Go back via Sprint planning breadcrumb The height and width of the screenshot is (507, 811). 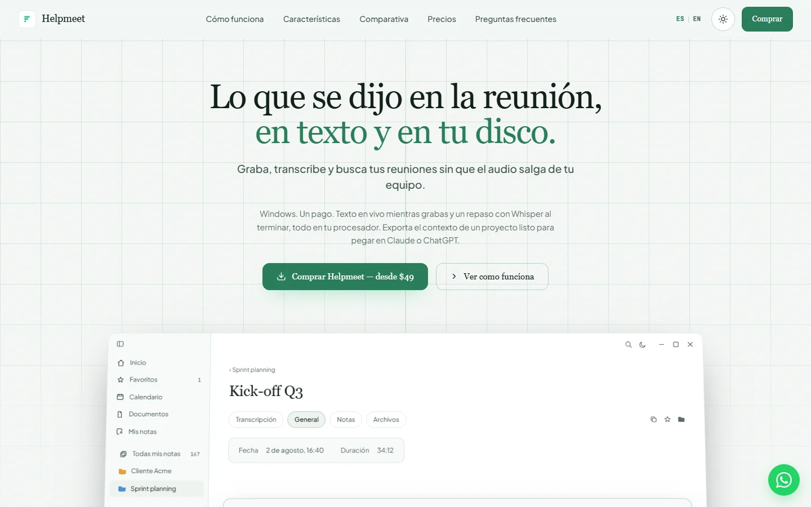coord(252,370)
